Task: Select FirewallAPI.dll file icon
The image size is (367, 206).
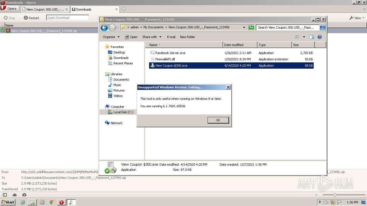Action: click(x=153, y=59)
